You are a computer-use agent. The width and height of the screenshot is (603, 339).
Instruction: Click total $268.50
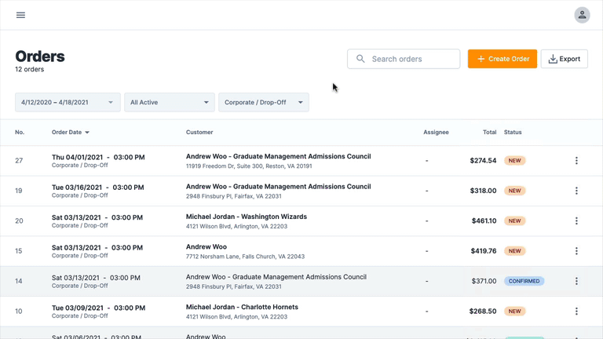(x=483, y=312)
